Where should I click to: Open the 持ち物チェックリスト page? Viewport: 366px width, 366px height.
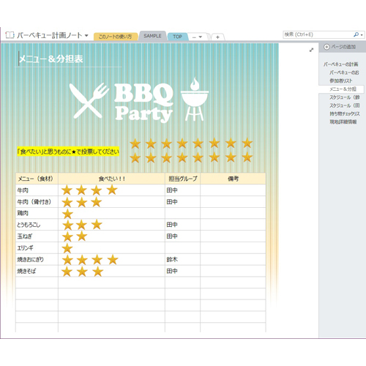[x=345, y=113]
